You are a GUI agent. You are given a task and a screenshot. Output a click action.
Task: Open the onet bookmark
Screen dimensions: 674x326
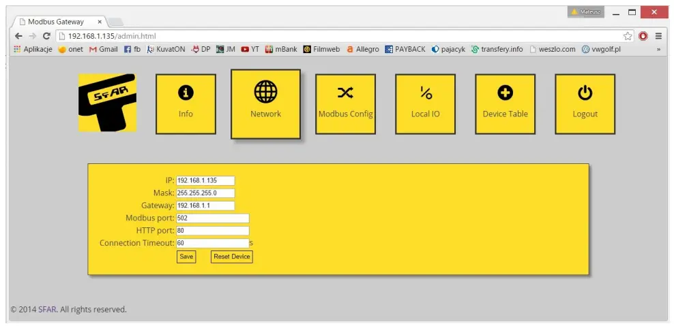coord(71,49)
